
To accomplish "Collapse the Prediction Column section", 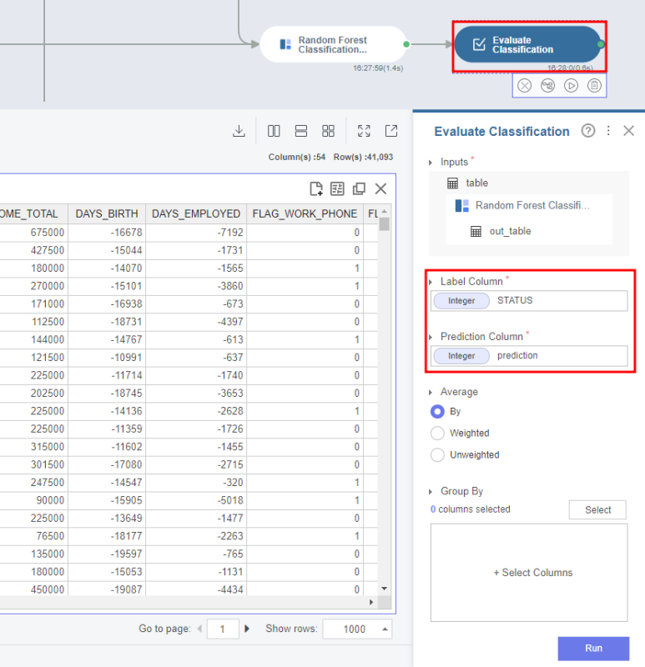I will 431,338.
